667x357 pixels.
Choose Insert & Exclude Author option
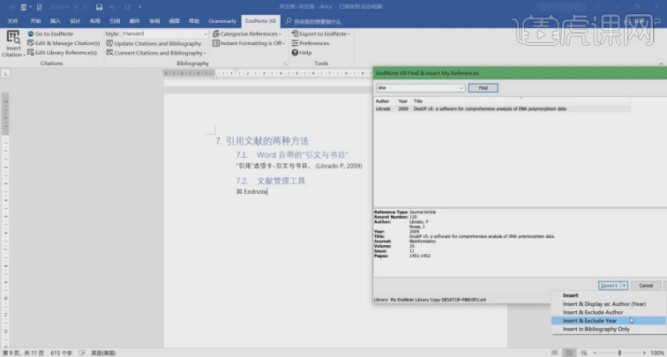coord(593,312)
